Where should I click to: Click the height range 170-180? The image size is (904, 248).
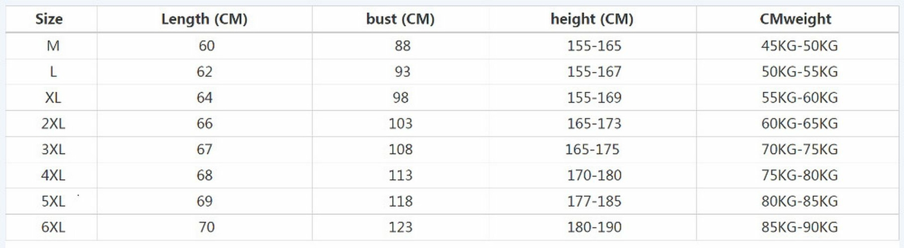pyautogui.click(x=594, y=175)
